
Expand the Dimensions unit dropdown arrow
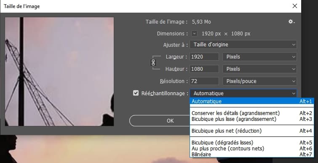point(194,33)
